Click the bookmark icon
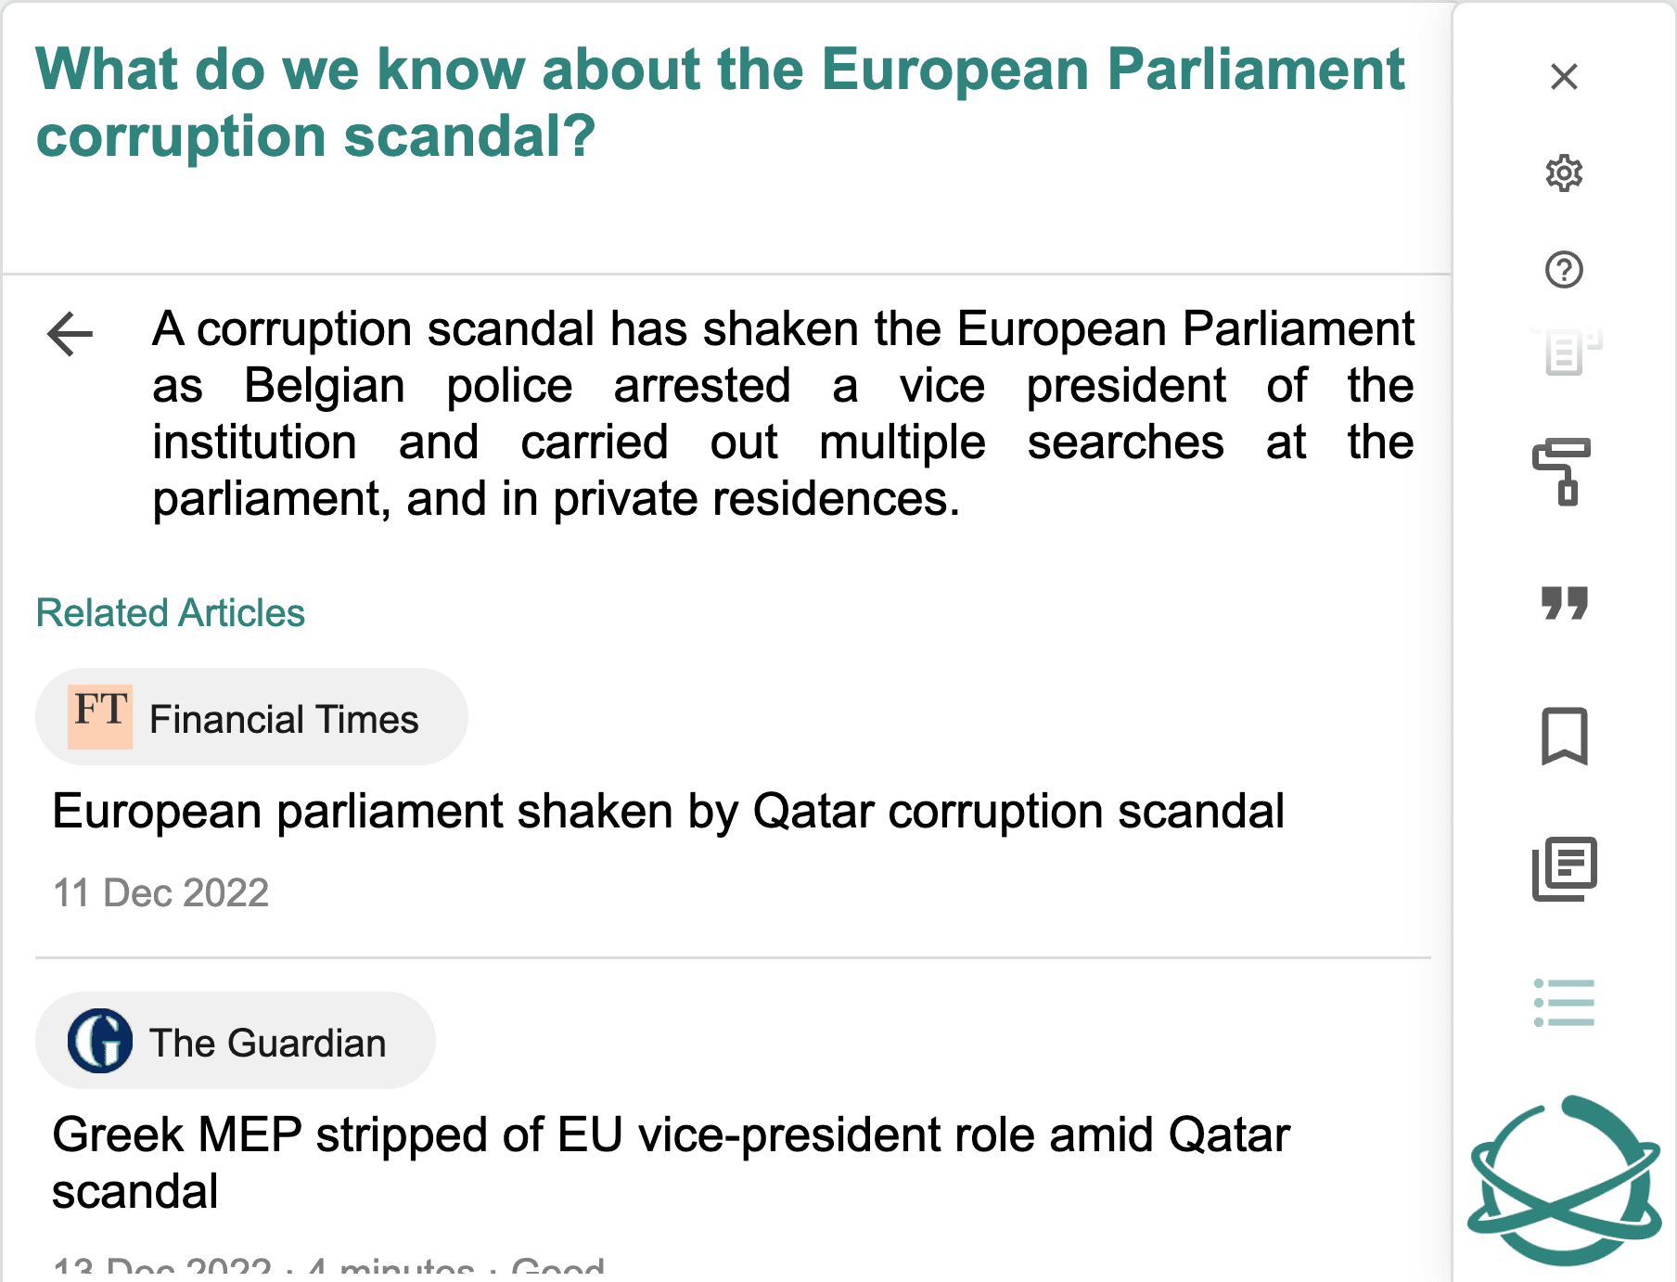Image resolution: width=1677 pixels, height=1282 pixels. point(1564,737)
